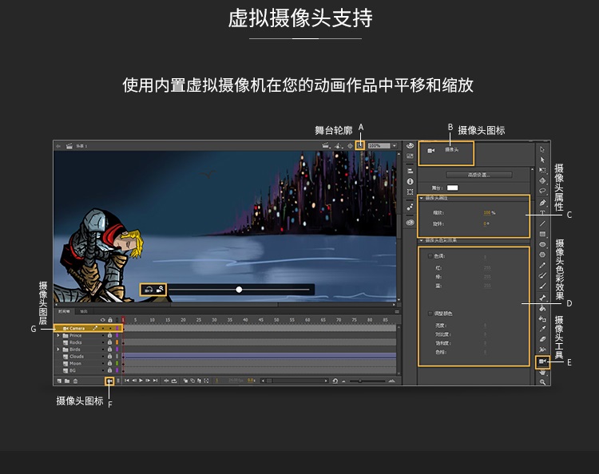Toggle the lock on the Prince layer
This screenshot has width=599, height=474.
[109, 335]
